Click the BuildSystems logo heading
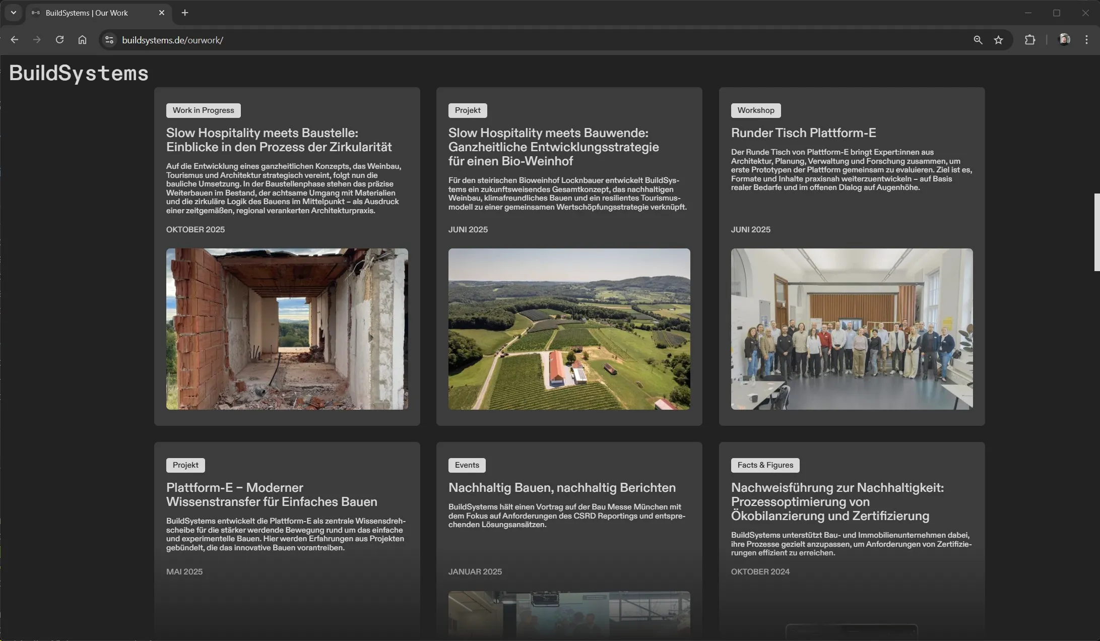 point(79,73)
